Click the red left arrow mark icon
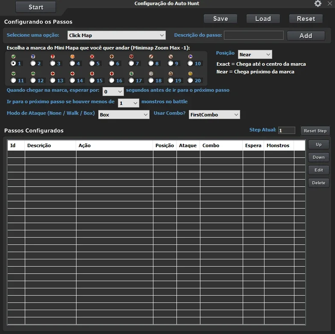Screen dimensions: 335x334 (53, 73)
